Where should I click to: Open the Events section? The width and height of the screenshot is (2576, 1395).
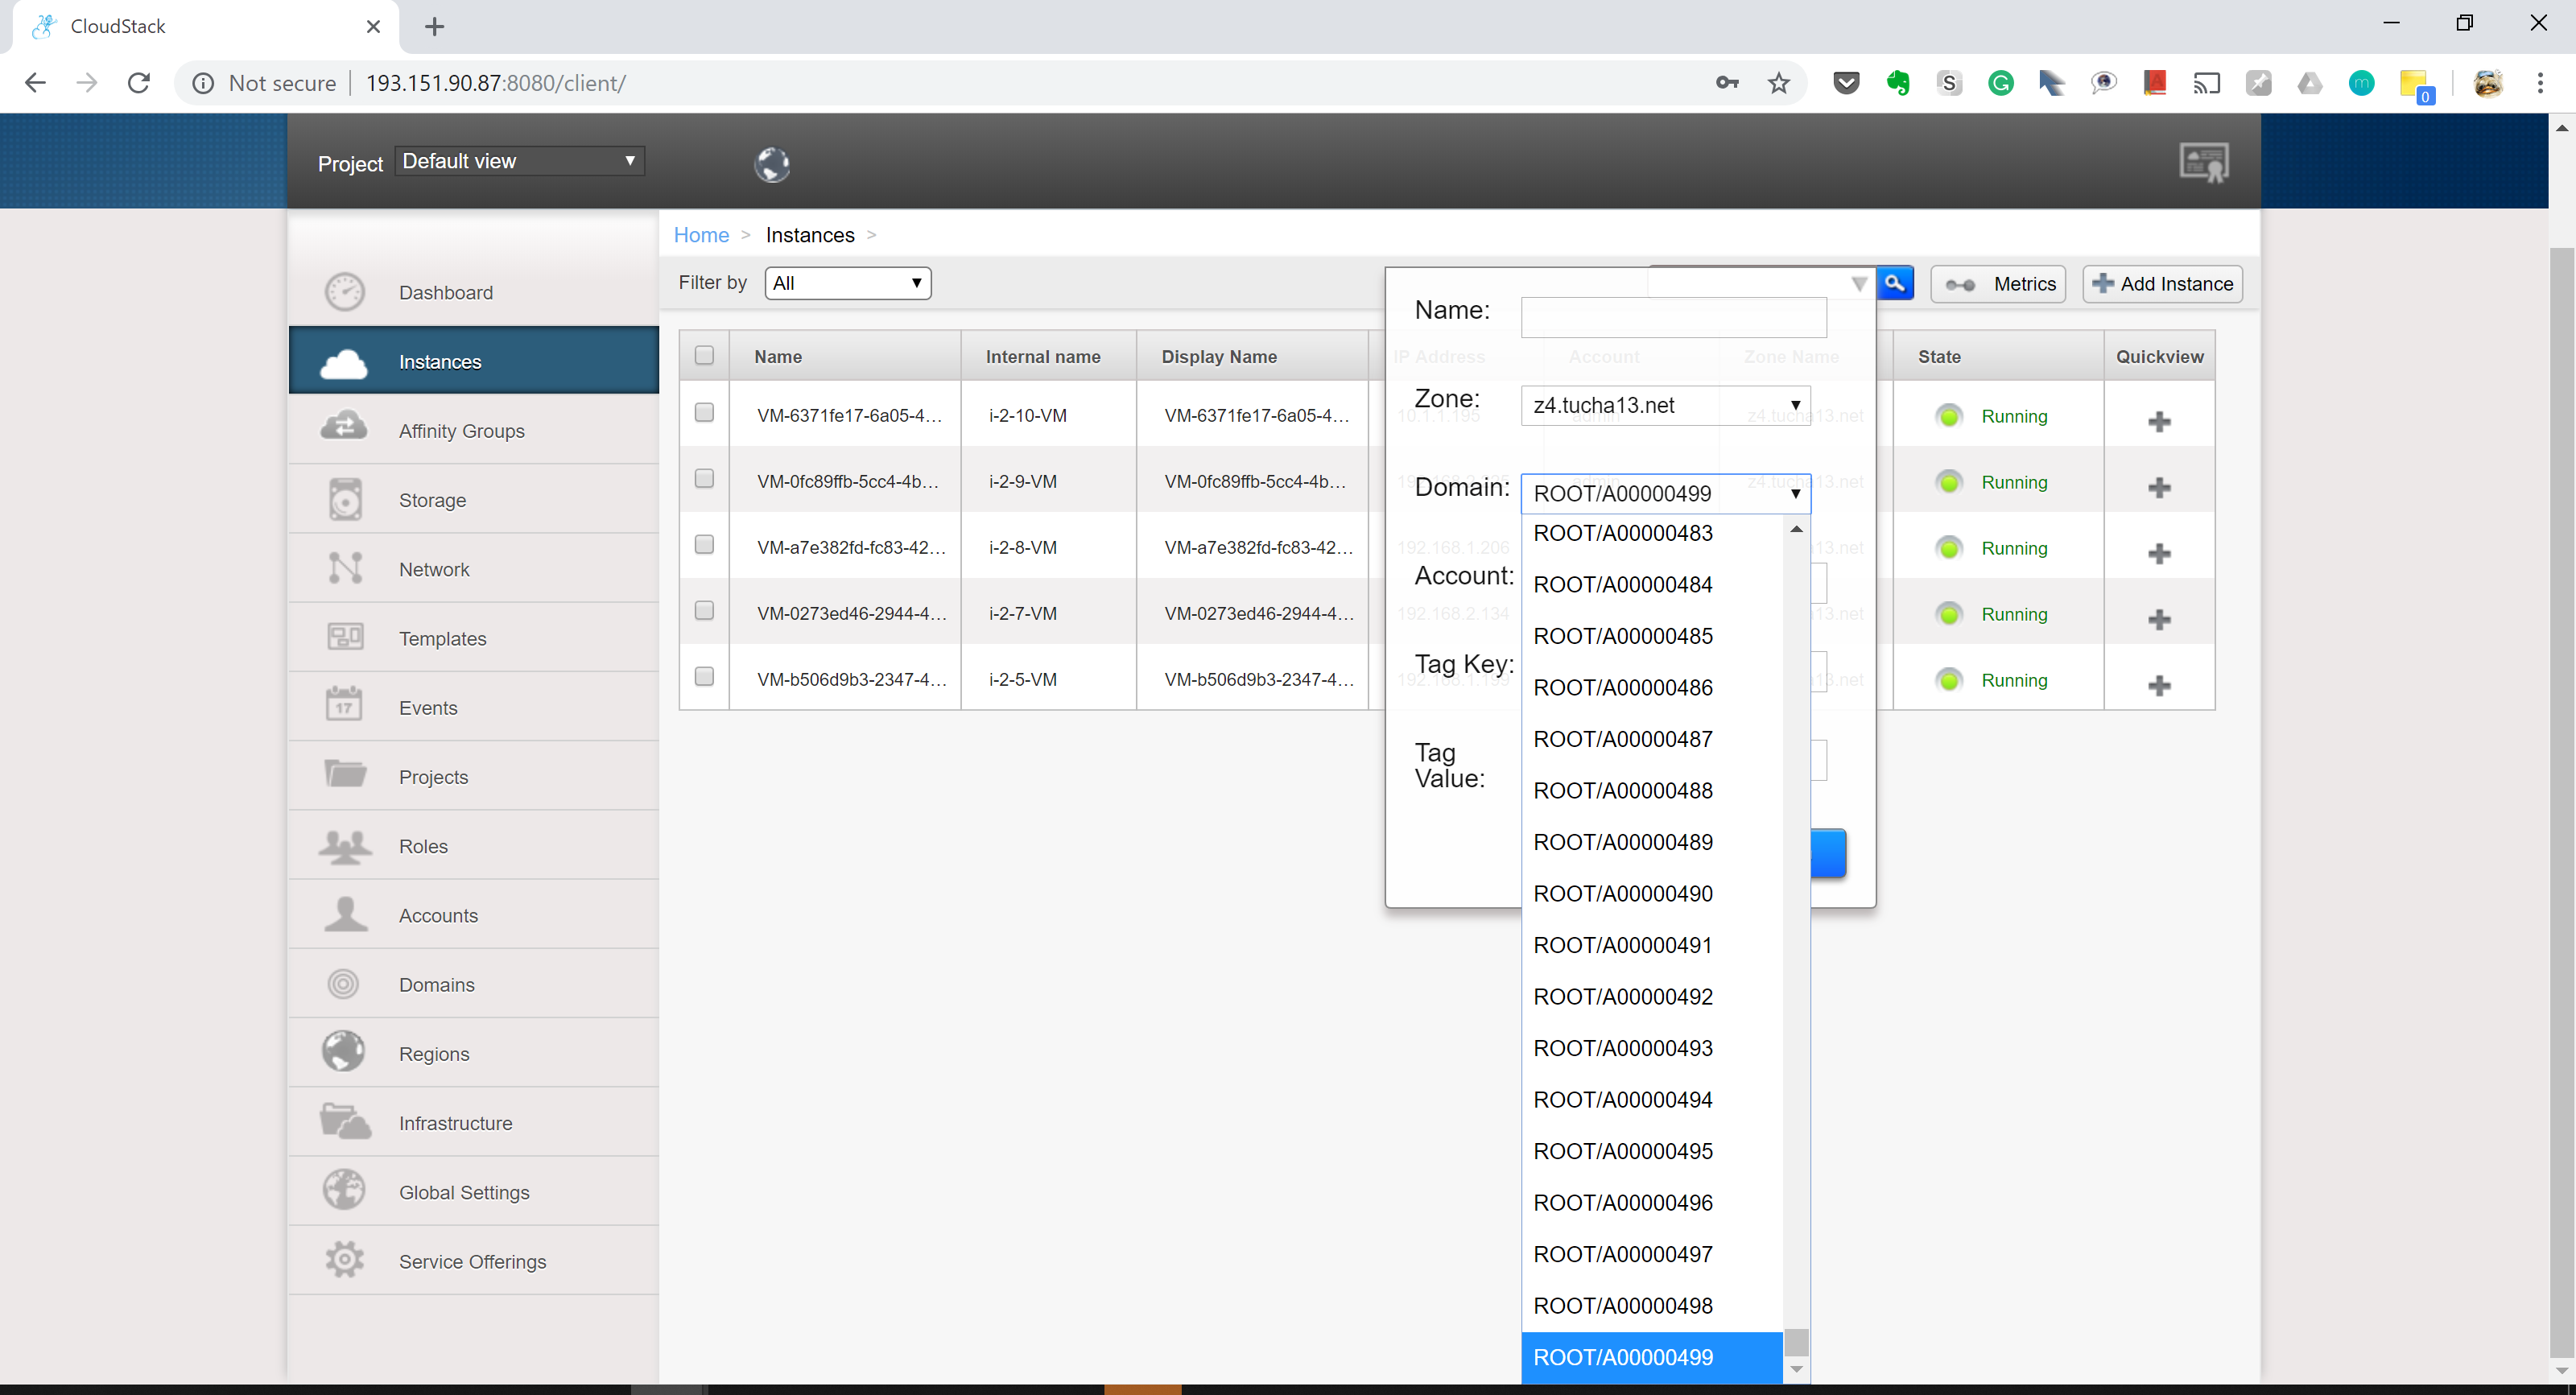(x=473, y=707)
